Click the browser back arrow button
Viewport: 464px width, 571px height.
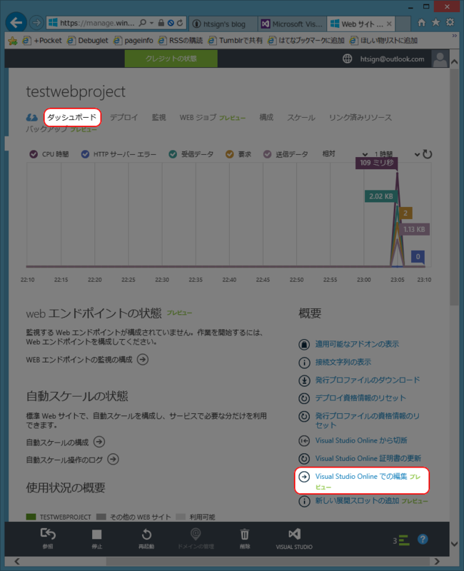point(16,23)
